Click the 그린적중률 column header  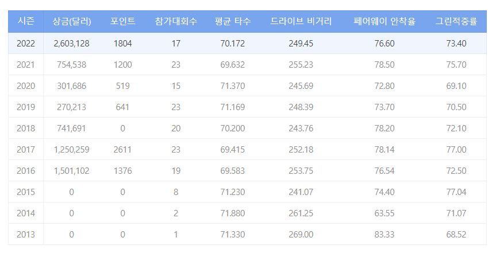click(x=456, y=21)
